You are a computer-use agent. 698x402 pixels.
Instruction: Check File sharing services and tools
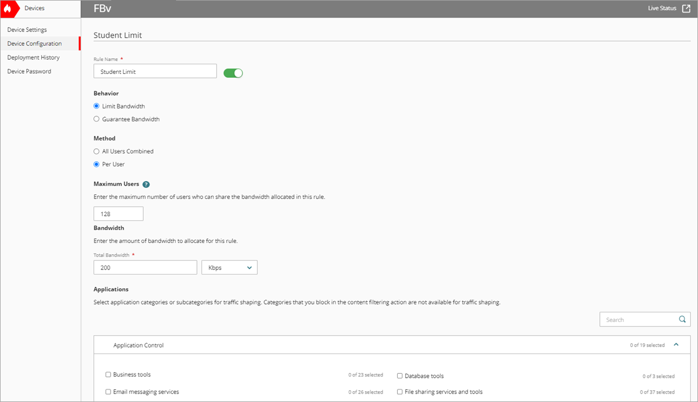(x=400, y=392)
